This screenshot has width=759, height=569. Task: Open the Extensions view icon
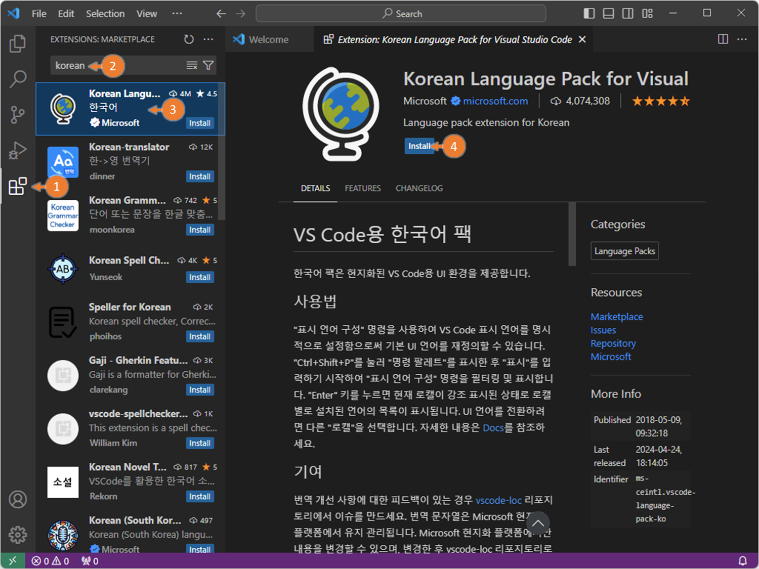(x=18, y=186)
